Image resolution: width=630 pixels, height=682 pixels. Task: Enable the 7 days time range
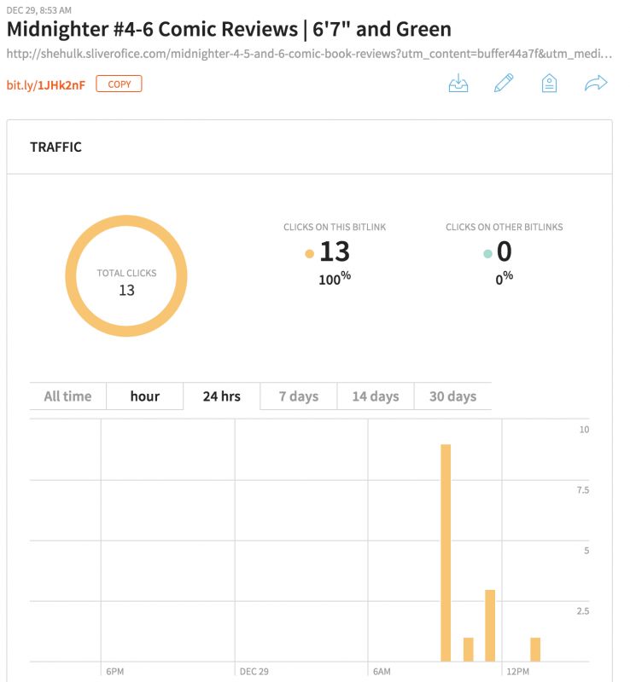point(300,396)
